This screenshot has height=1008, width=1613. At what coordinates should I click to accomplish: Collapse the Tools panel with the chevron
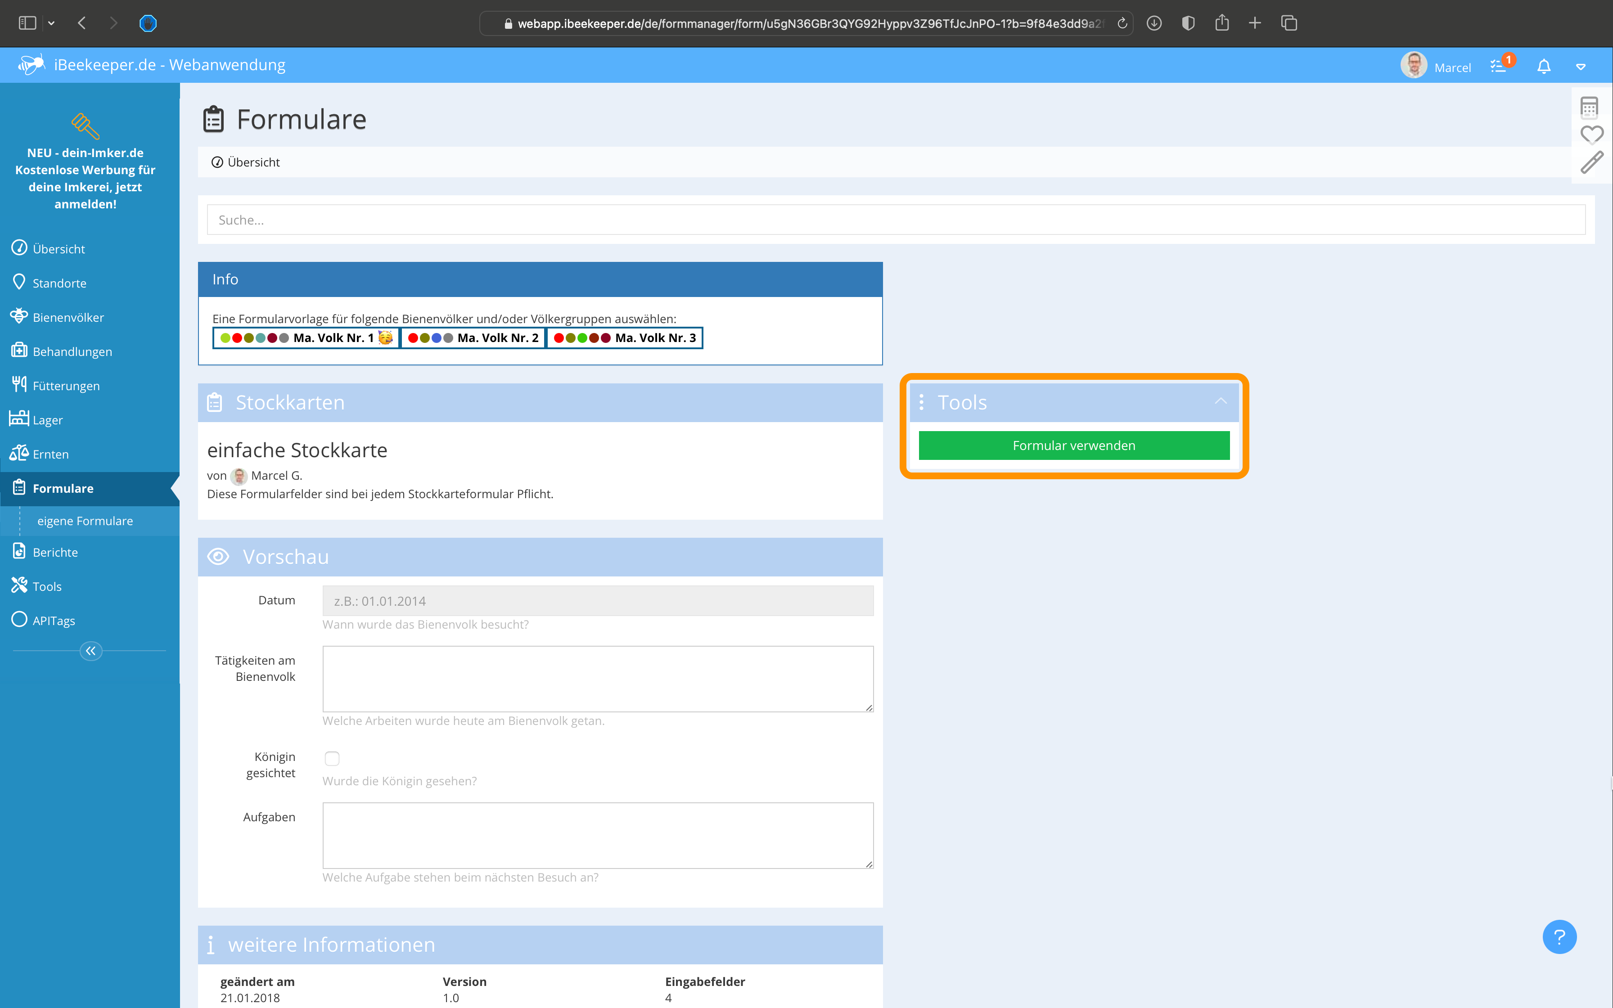pos(1221,401)
